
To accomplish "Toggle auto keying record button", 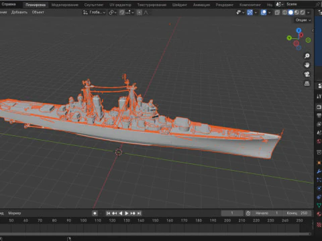I will (95, 214).
